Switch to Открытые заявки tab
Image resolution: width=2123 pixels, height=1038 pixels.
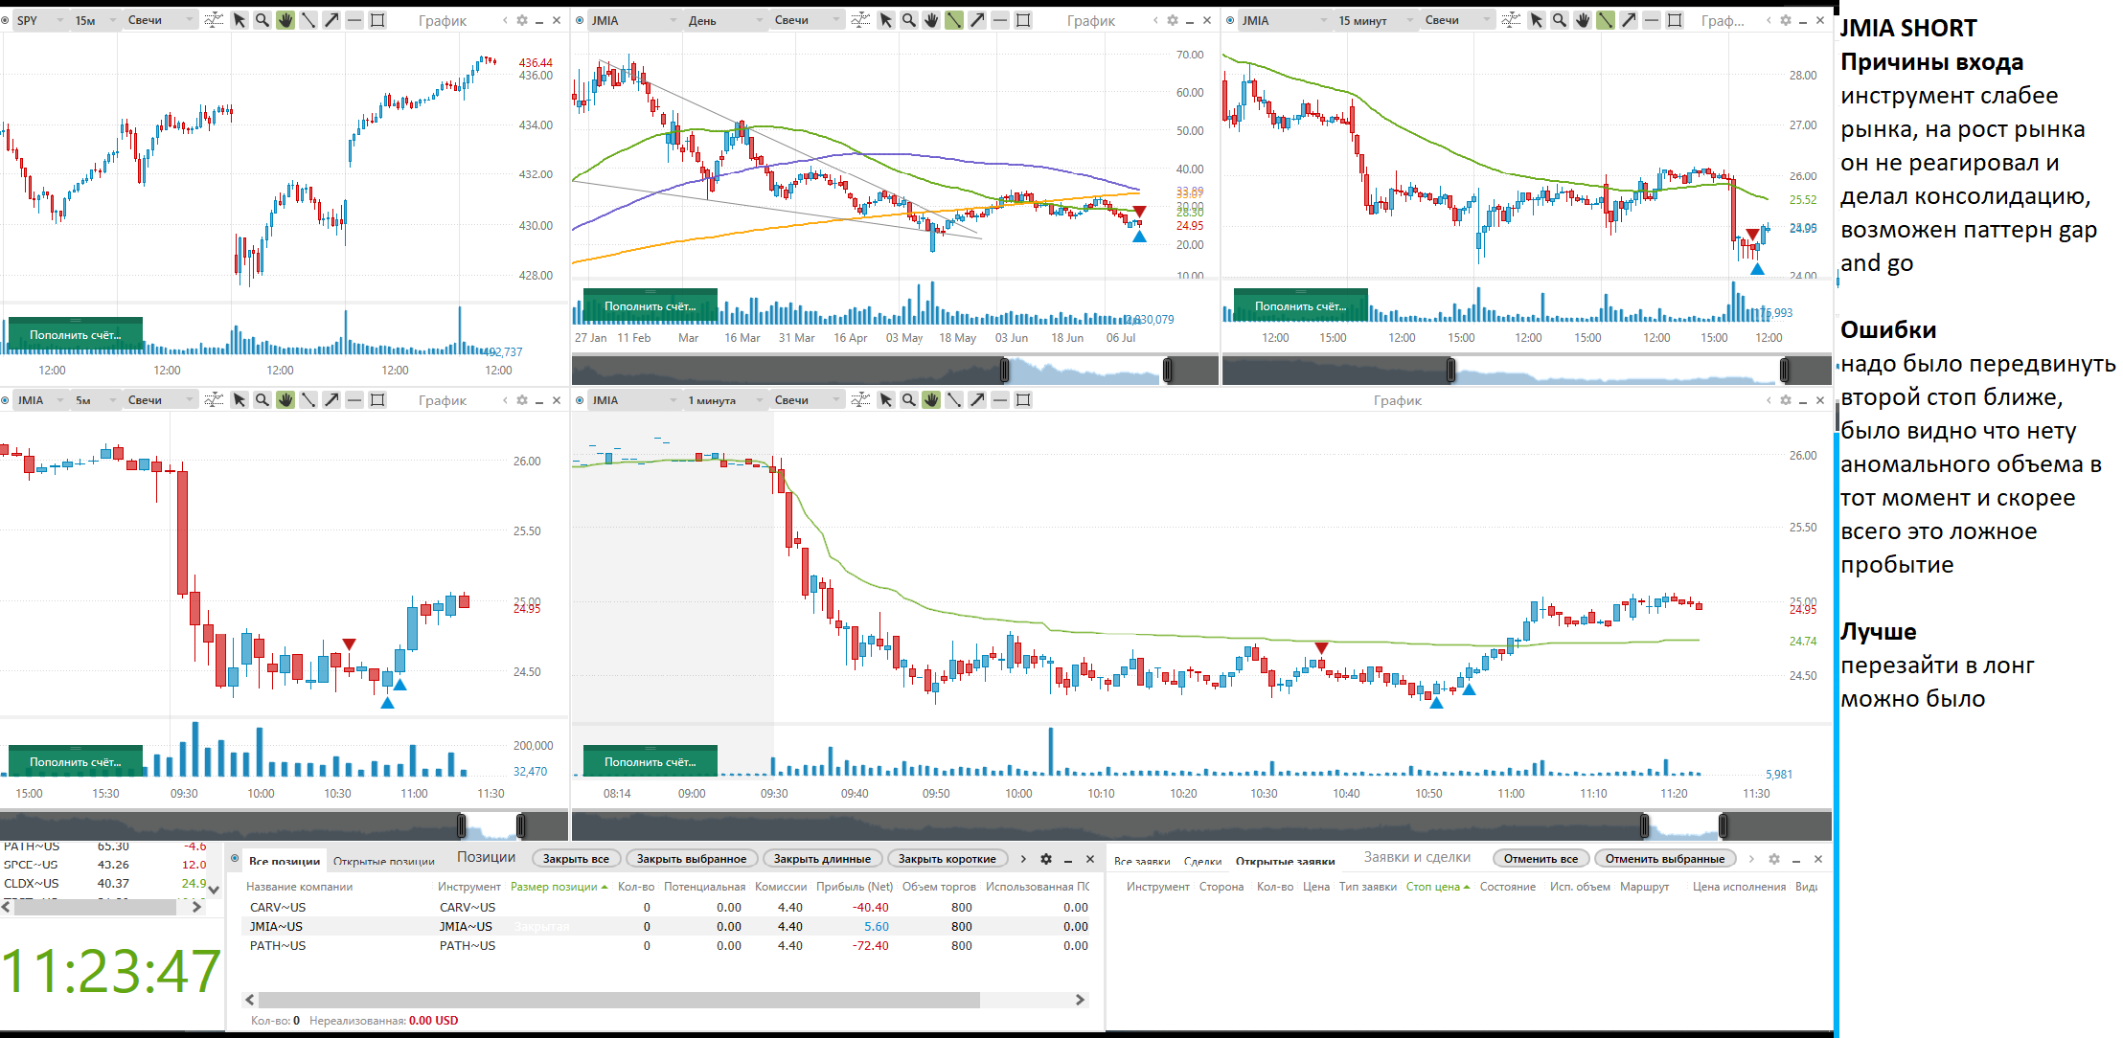tap(1285, 861)
